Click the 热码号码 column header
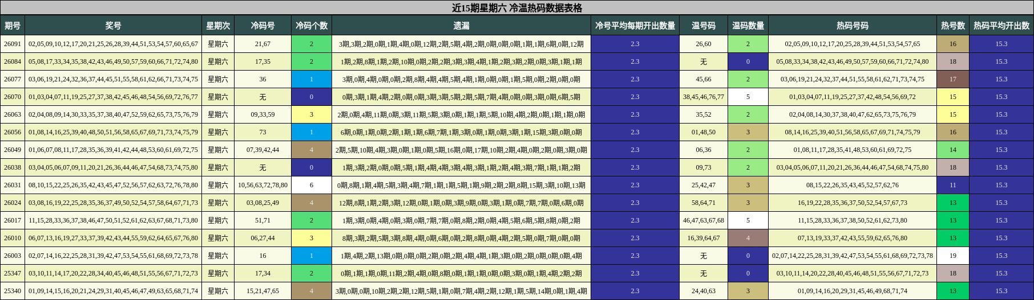 [x=853, y=26]
